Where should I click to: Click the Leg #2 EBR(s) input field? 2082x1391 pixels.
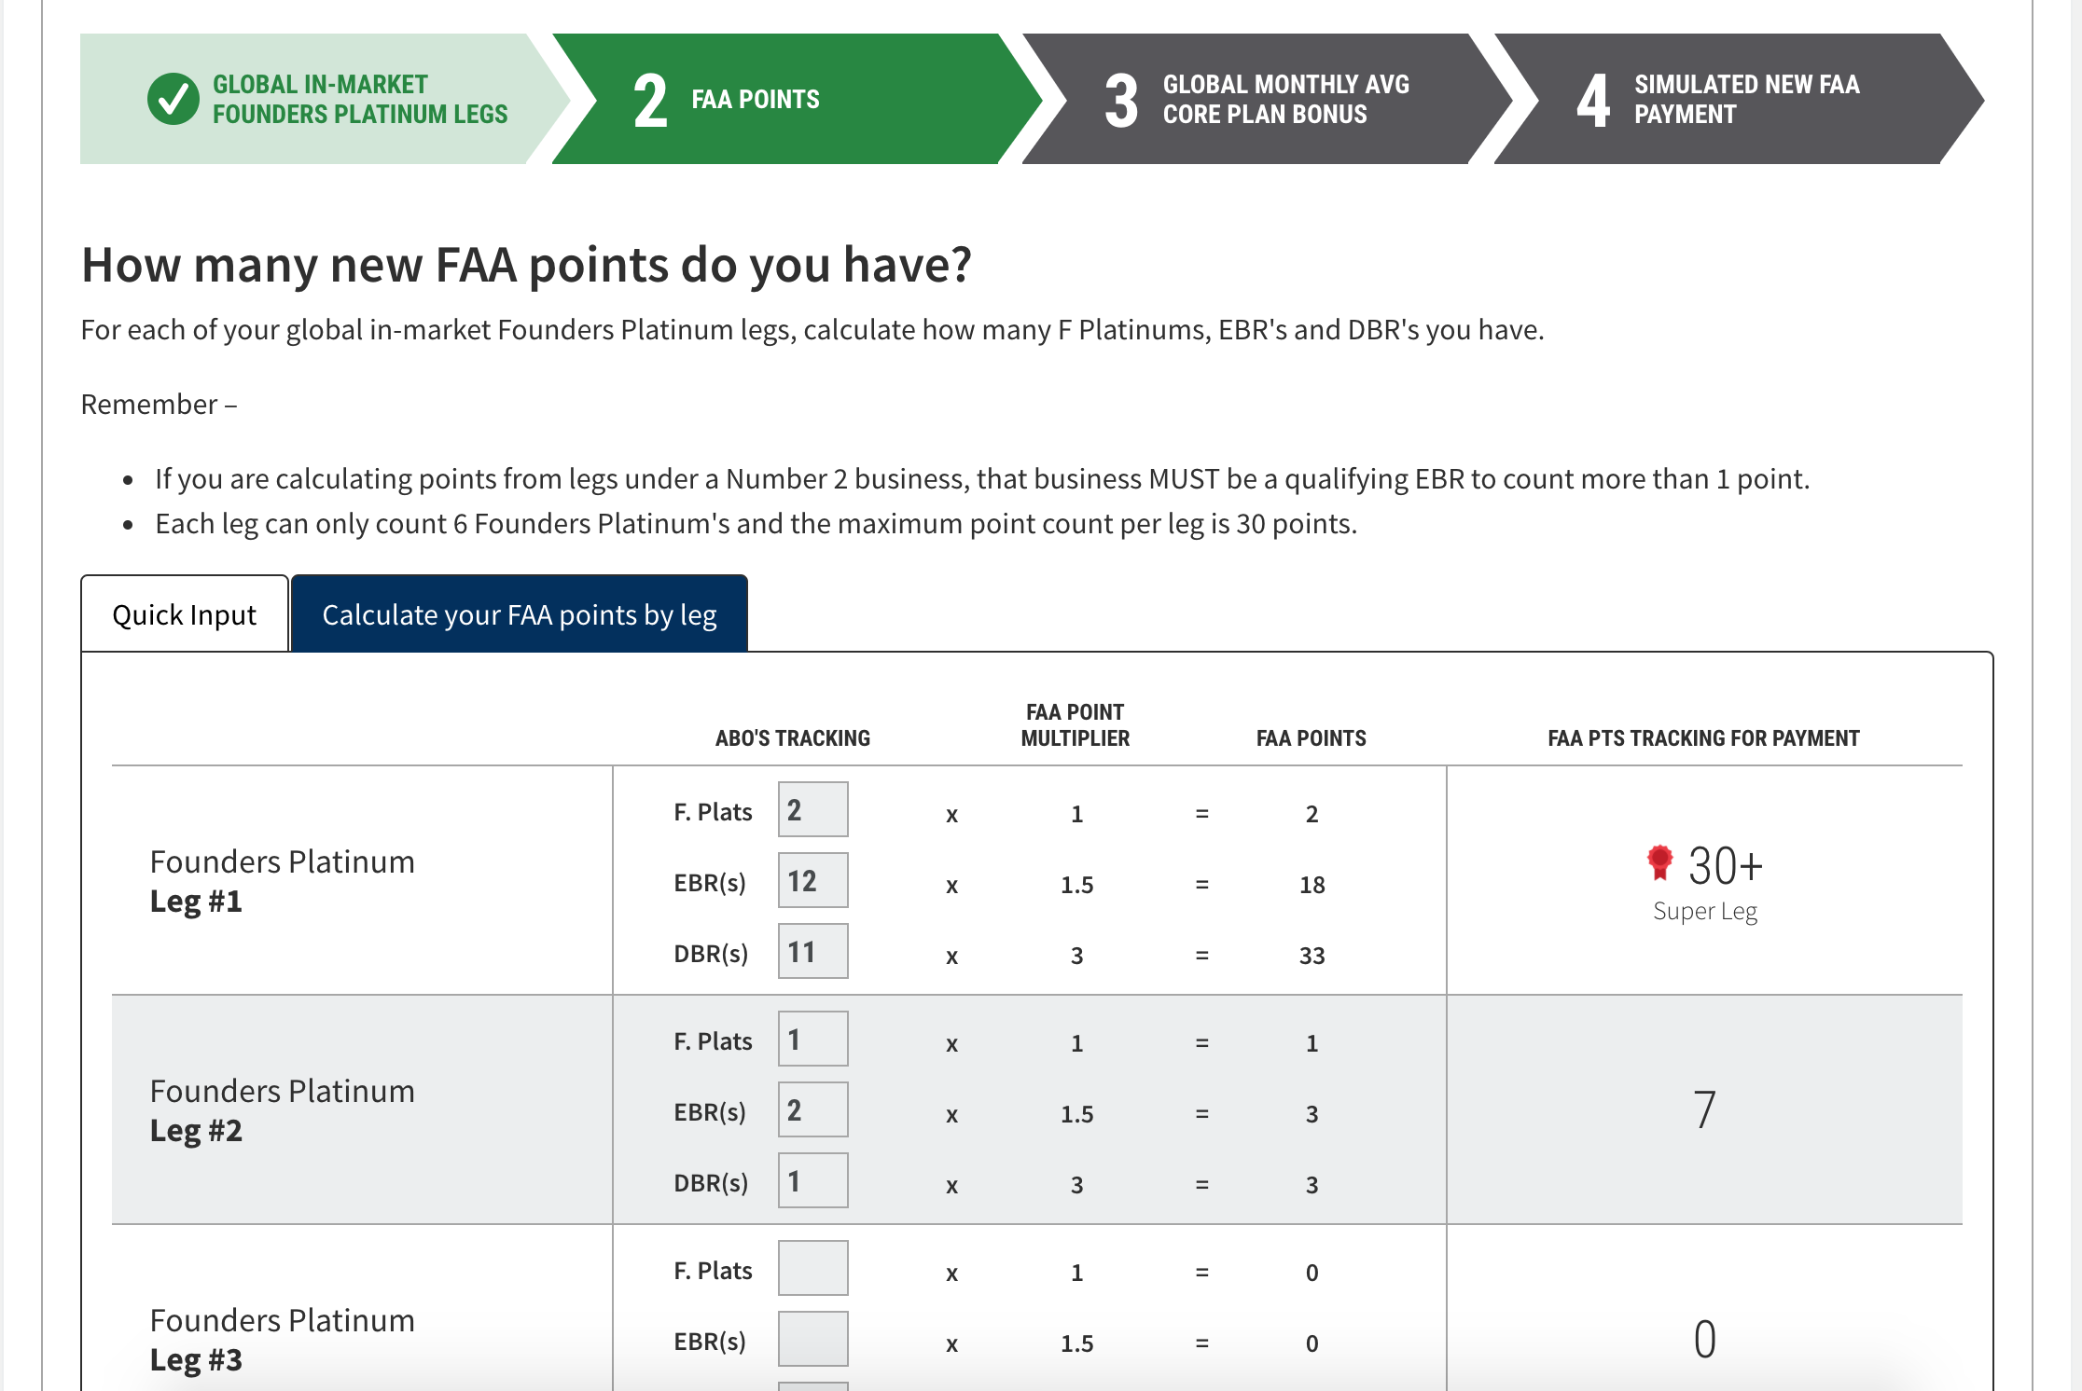tap(812, 1110)
